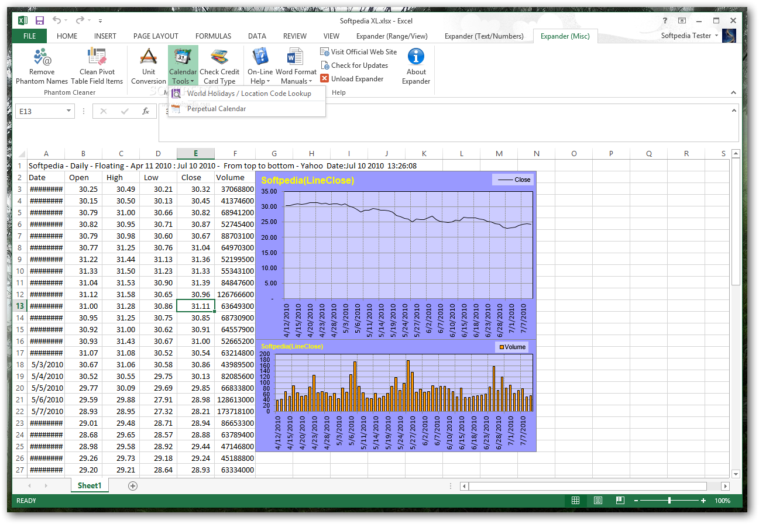Click the Excel help question mark

click(664, 20)
